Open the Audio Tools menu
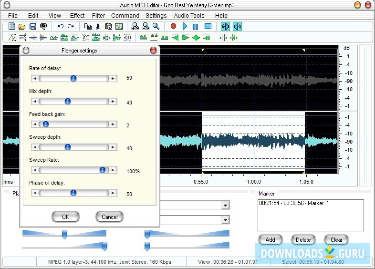The width and height of the screenshot is (375, 269). point(189,15)
